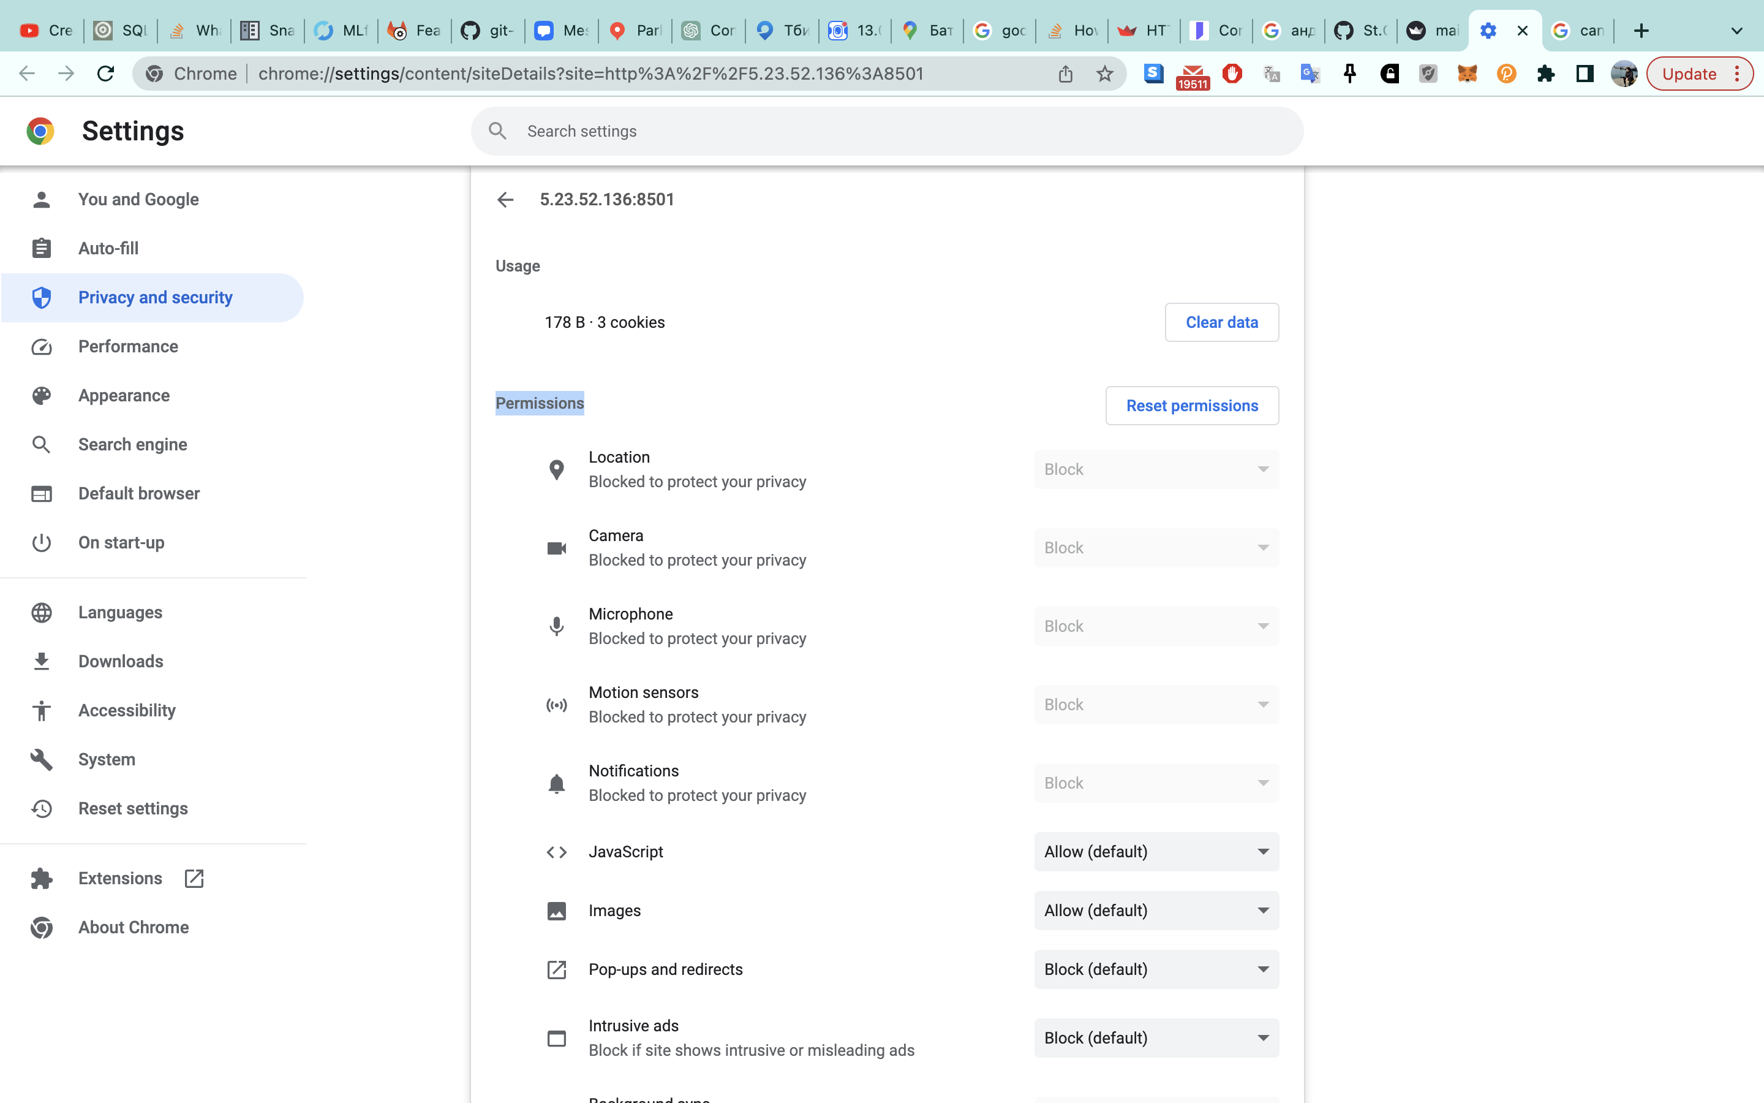Bookmark this page with the star icon
This screenshot has height=1103, width=1764.
[x=1105, y=73]
